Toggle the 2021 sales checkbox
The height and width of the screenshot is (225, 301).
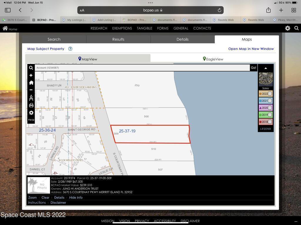[270, 101]
